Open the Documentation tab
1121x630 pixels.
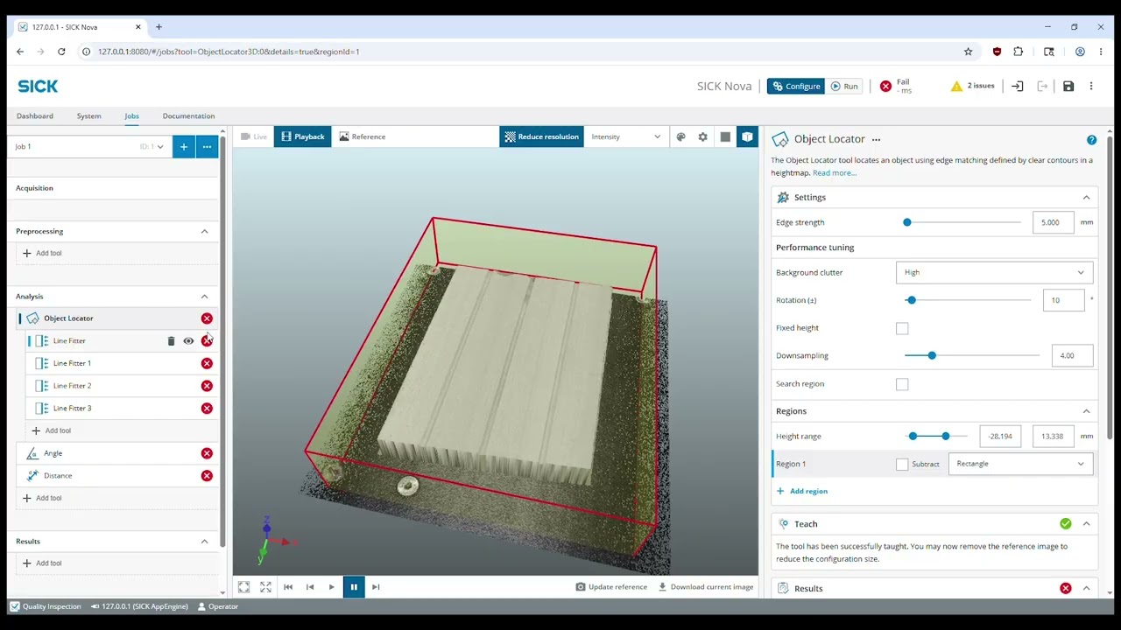(x=188, y=115)
